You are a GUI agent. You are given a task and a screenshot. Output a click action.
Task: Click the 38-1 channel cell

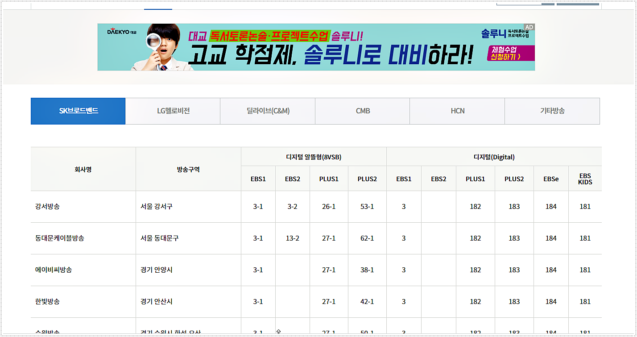click(x=367, y=270)
